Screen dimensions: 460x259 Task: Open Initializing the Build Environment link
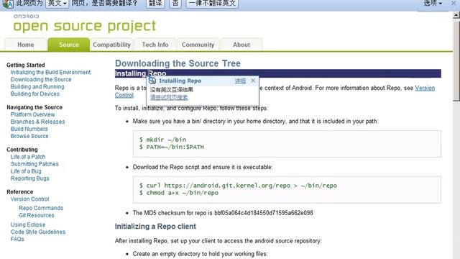[50, 72]
